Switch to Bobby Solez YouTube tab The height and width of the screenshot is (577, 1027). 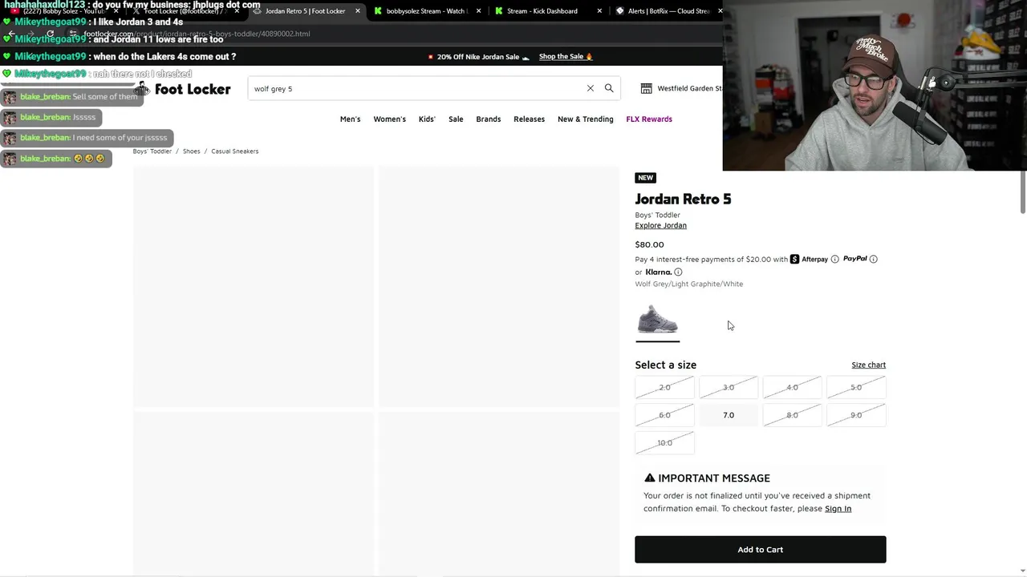[63, 11]
